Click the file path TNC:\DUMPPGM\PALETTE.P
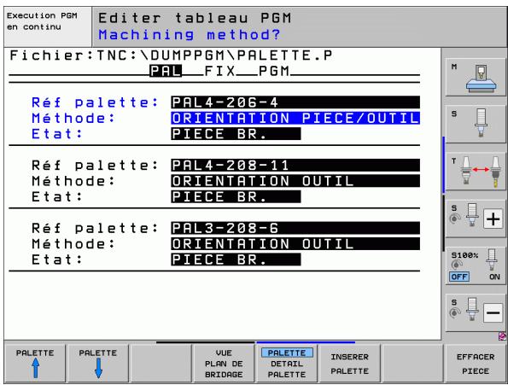The height and width of the screenshot is (385, 508). (214, 55)
